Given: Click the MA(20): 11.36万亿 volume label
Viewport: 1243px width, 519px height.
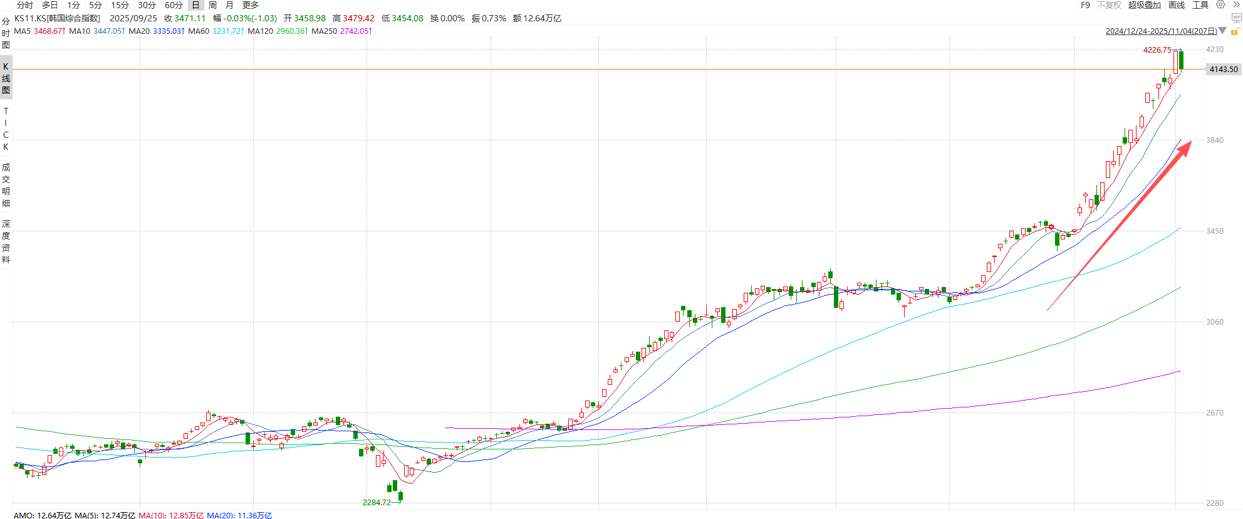Looking at the screenshot, I should tap(239, 515).
